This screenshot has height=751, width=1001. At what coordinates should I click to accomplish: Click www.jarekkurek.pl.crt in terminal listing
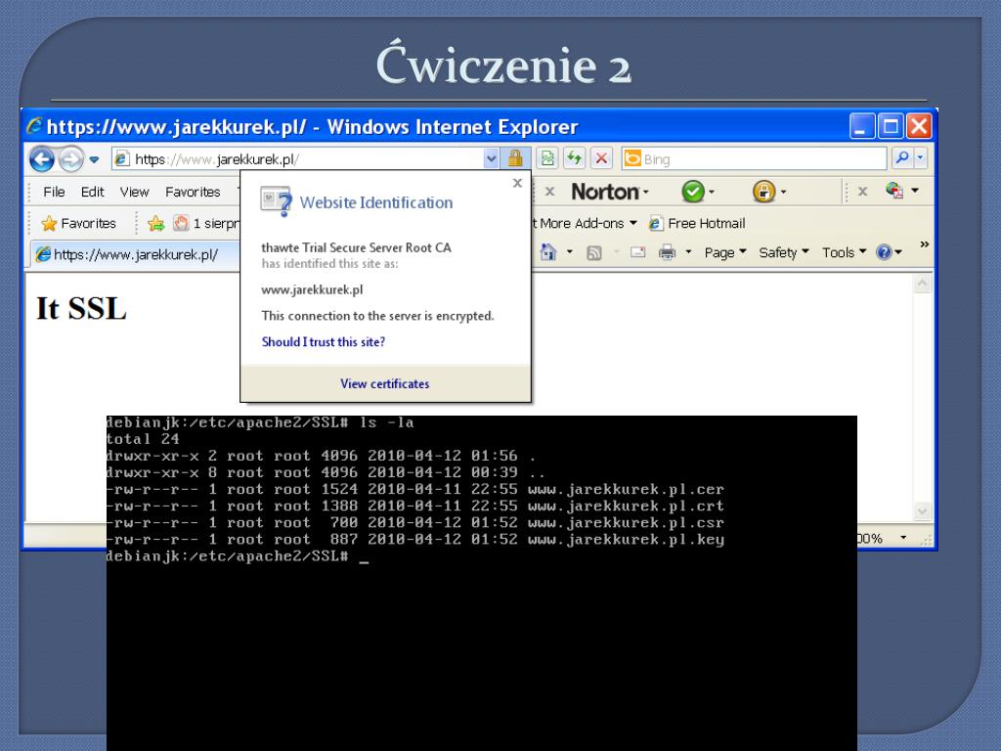[x=626, y=506]
